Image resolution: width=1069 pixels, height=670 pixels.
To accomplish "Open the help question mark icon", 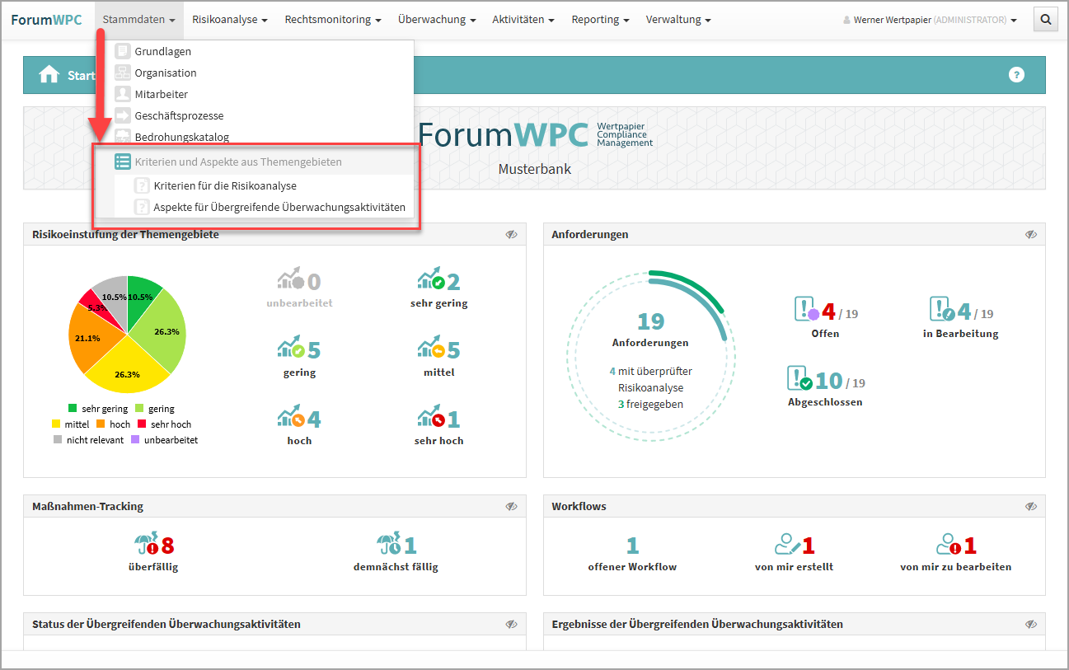I will pyautogui.click(x=1016, y=75).
